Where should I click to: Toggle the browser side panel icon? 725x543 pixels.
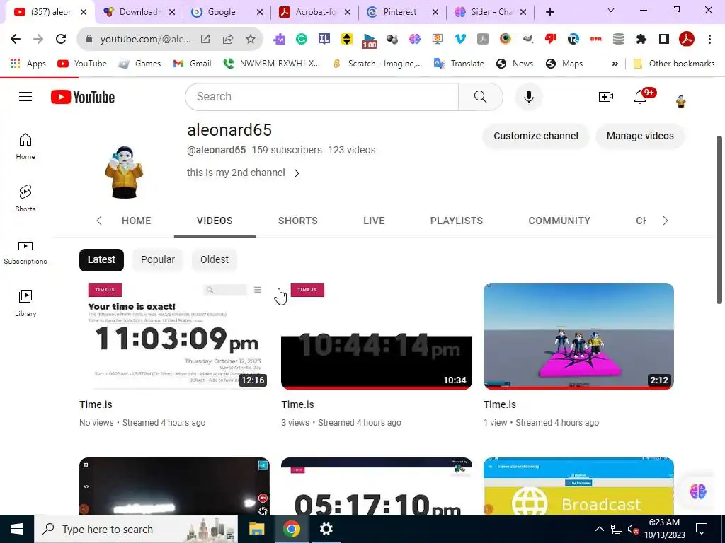[x=664, y=40]
